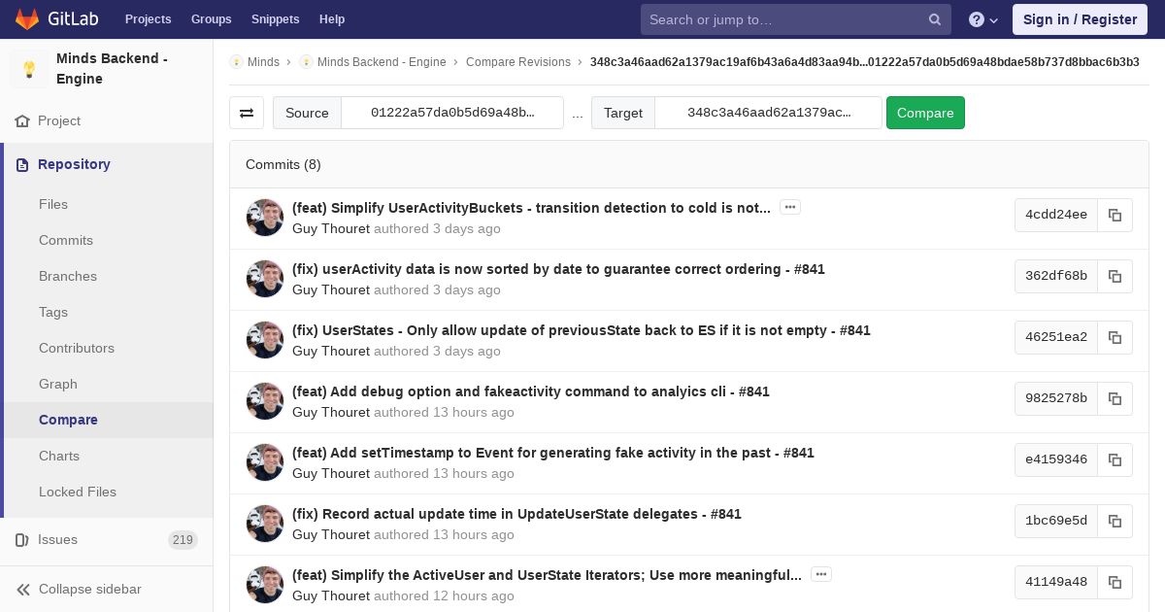Expand ActiveUser commit description ellipsis

(821, 574)
